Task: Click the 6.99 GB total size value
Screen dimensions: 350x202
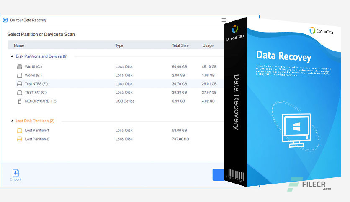Action: (x=178, y=101)
